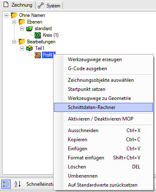Select the Ebenen tree item
This screenshot has height=192, width=156.
35,22
